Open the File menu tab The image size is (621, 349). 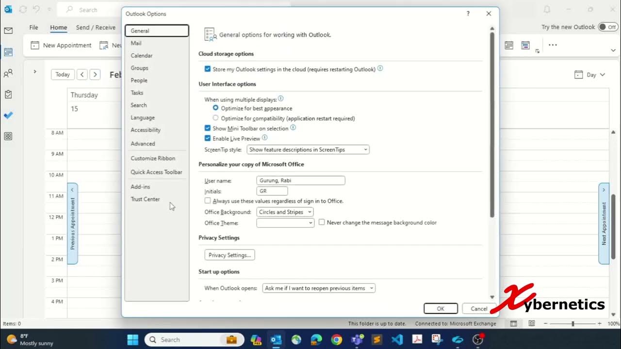(33, 28)
